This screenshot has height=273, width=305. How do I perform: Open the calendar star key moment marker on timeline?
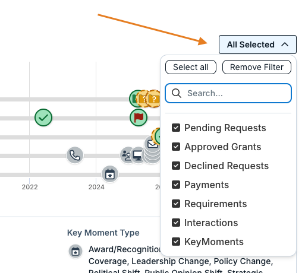[110, 174]
